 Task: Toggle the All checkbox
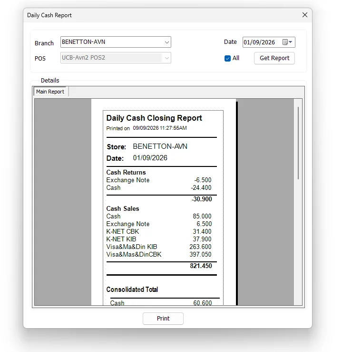point(227,58)
